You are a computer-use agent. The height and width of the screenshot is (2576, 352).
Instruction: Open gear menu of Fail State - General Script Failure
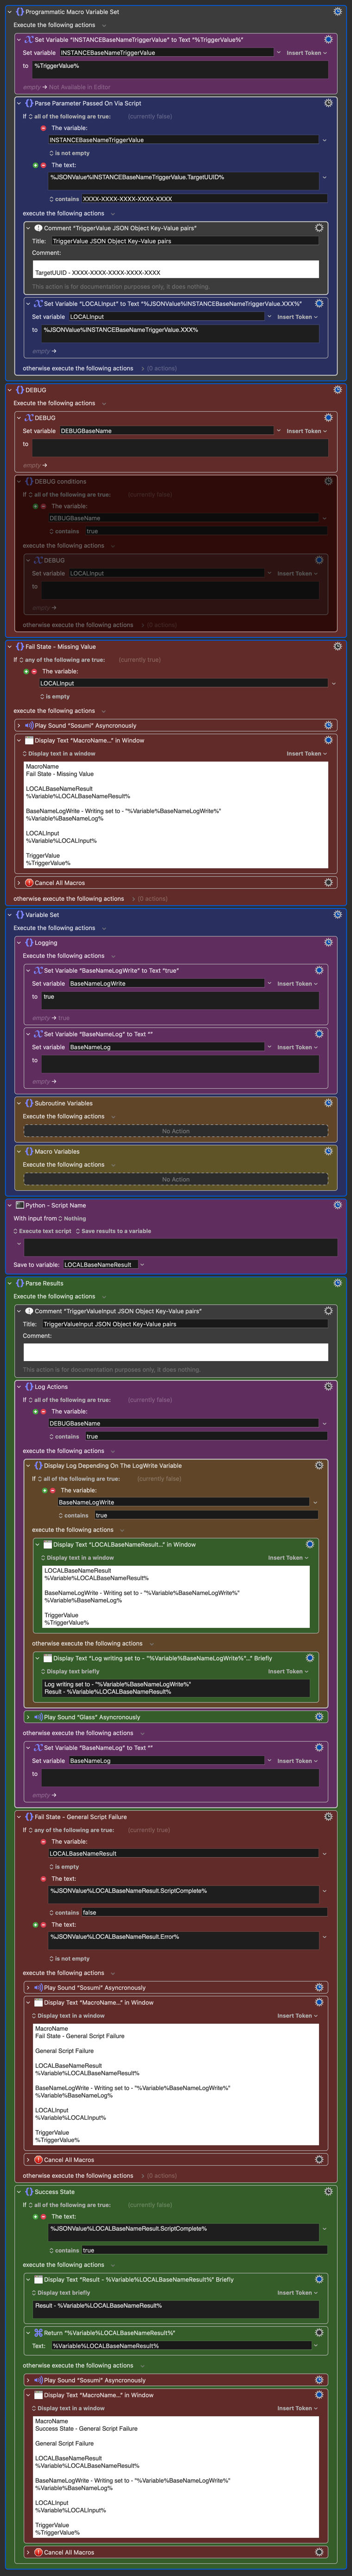(328, 1816)
